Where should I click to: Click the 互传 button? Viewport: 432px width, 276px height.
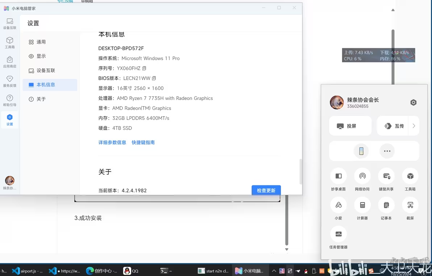(394, 126)
